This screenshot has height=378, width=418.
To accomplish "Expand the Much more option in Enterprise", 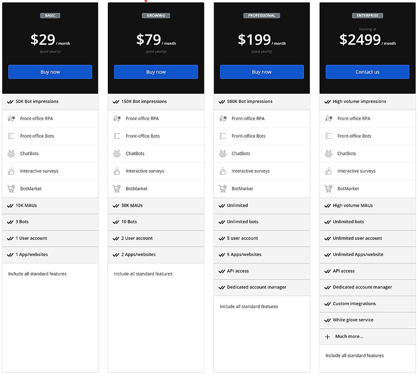I will tap(349, 336).
